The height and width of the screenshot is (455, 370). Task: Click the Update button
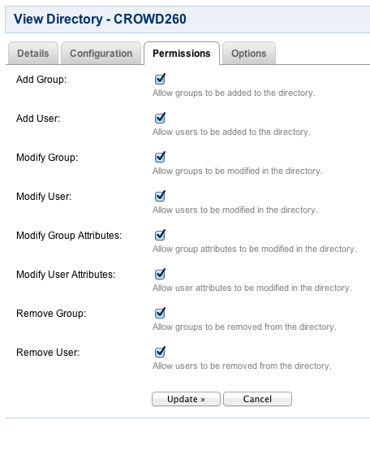186,399
